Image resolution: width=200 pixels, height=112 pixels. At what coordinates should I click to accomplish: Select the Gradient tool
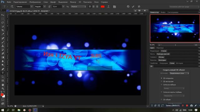click(x=3, y=57)
